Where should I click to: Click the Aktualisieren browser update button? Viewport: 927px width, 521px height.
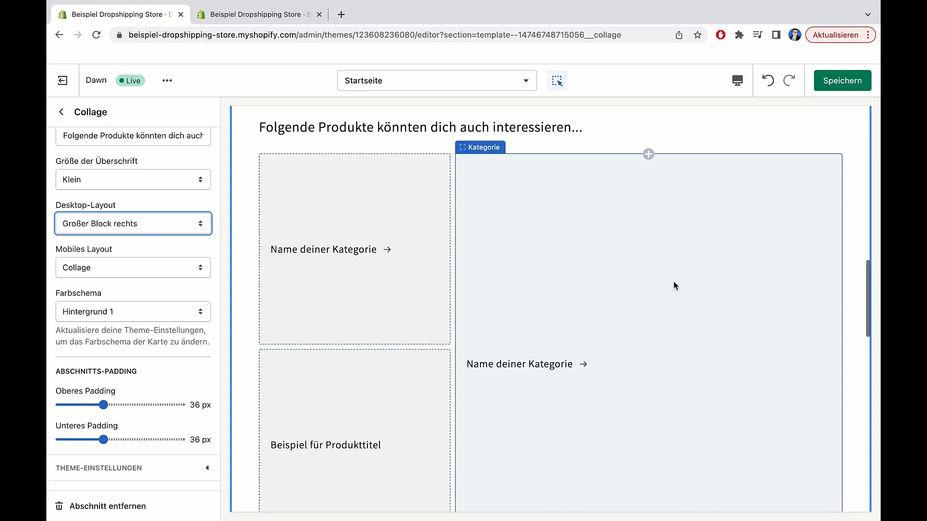pyautogui.click(x=835, y=35)
